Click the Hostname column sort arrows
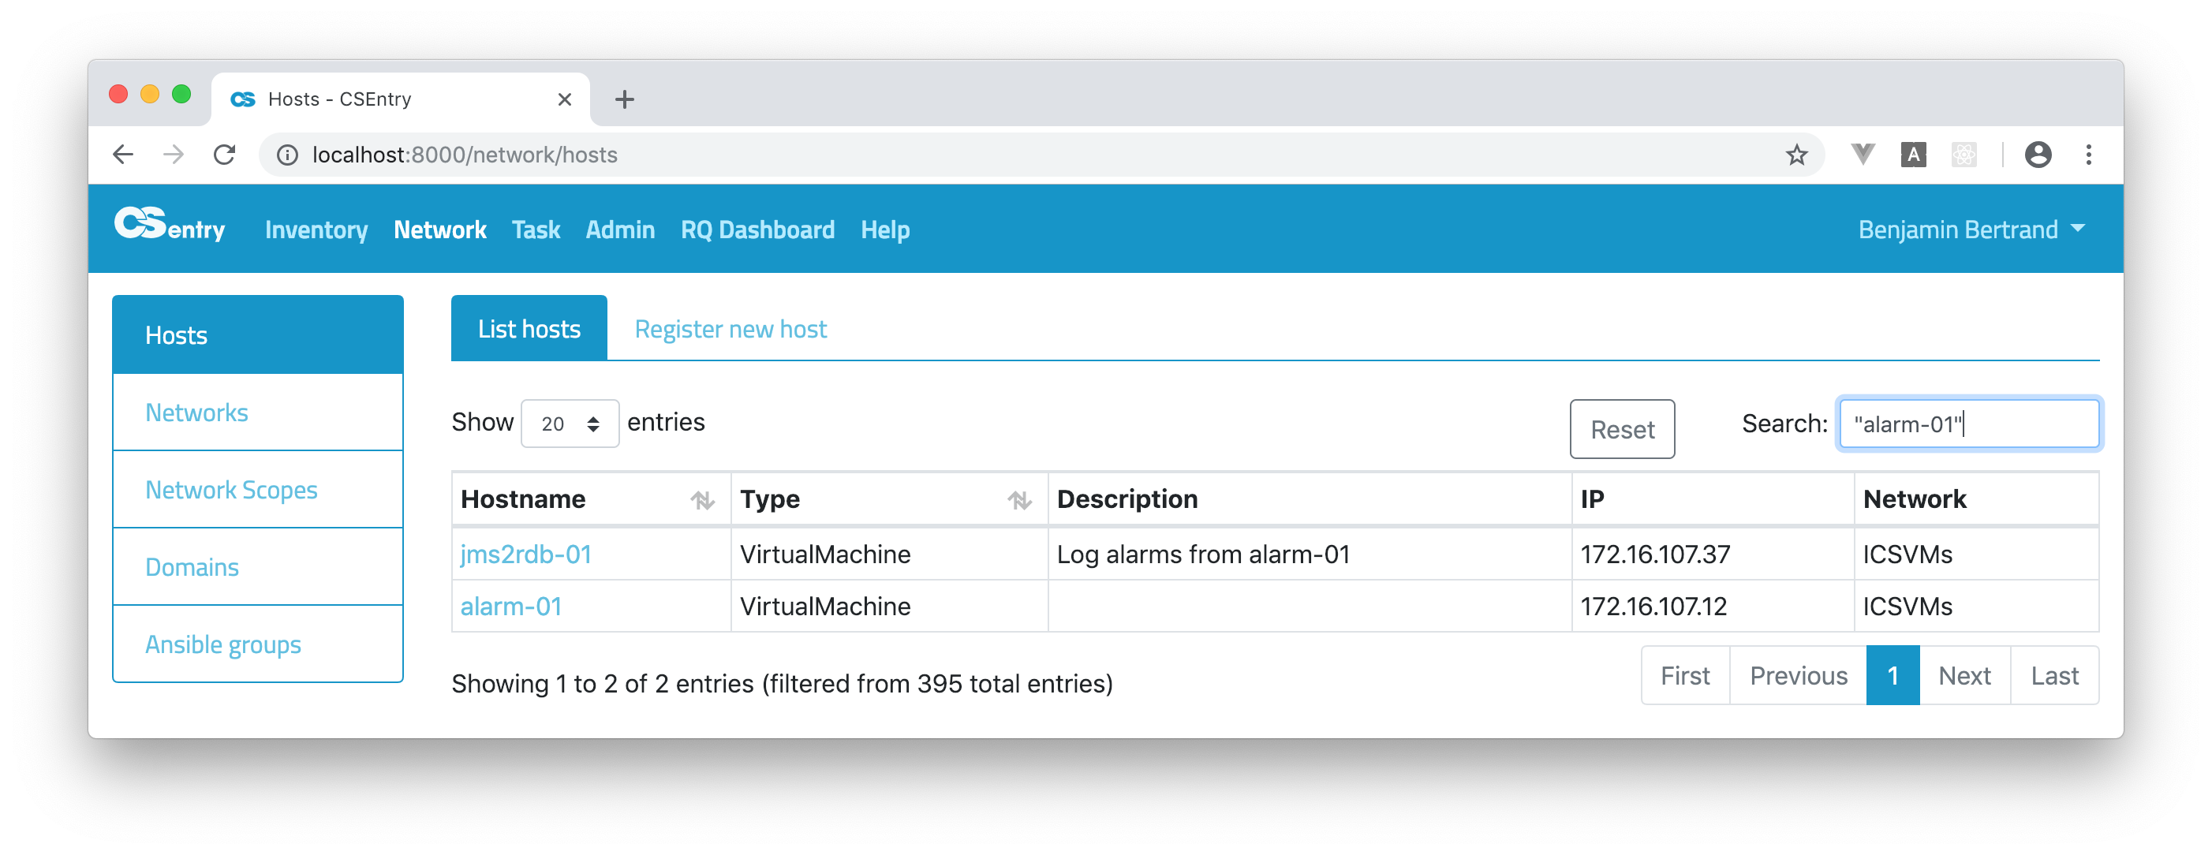 click(702, 499)
